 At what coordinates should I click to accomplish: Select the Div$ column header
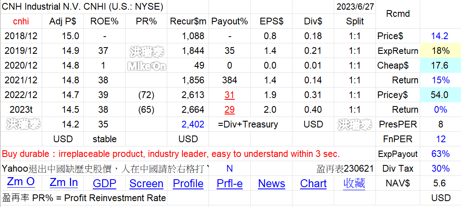(x=313, y=21)
